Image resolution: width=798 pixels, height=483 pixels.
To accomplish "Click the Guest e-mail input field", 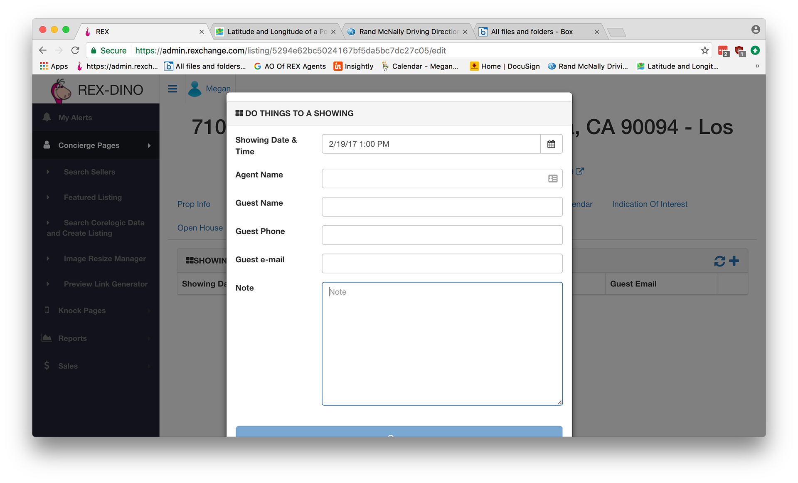I will (x=442, y=263).
